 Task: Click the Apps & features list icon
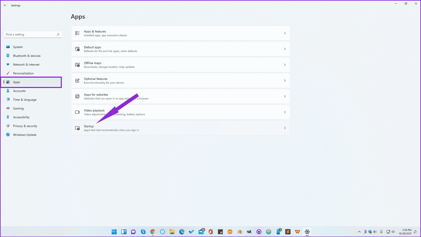[x=77, y=33]
